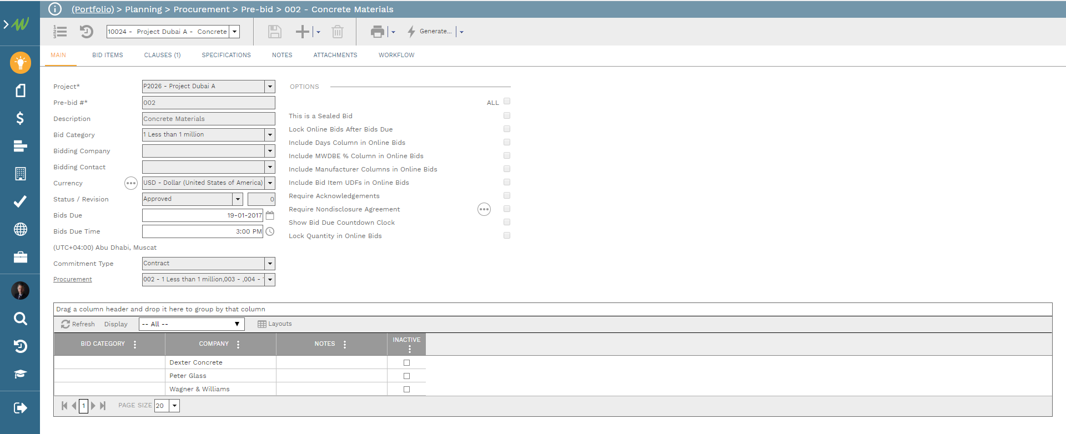Switch to the Specifications tab

click(x=226, y=55)
